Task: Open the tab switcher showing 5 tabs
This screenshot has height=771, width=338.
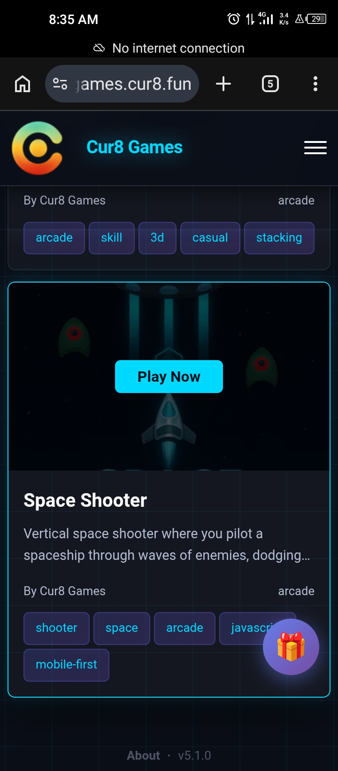Action: 270,84
